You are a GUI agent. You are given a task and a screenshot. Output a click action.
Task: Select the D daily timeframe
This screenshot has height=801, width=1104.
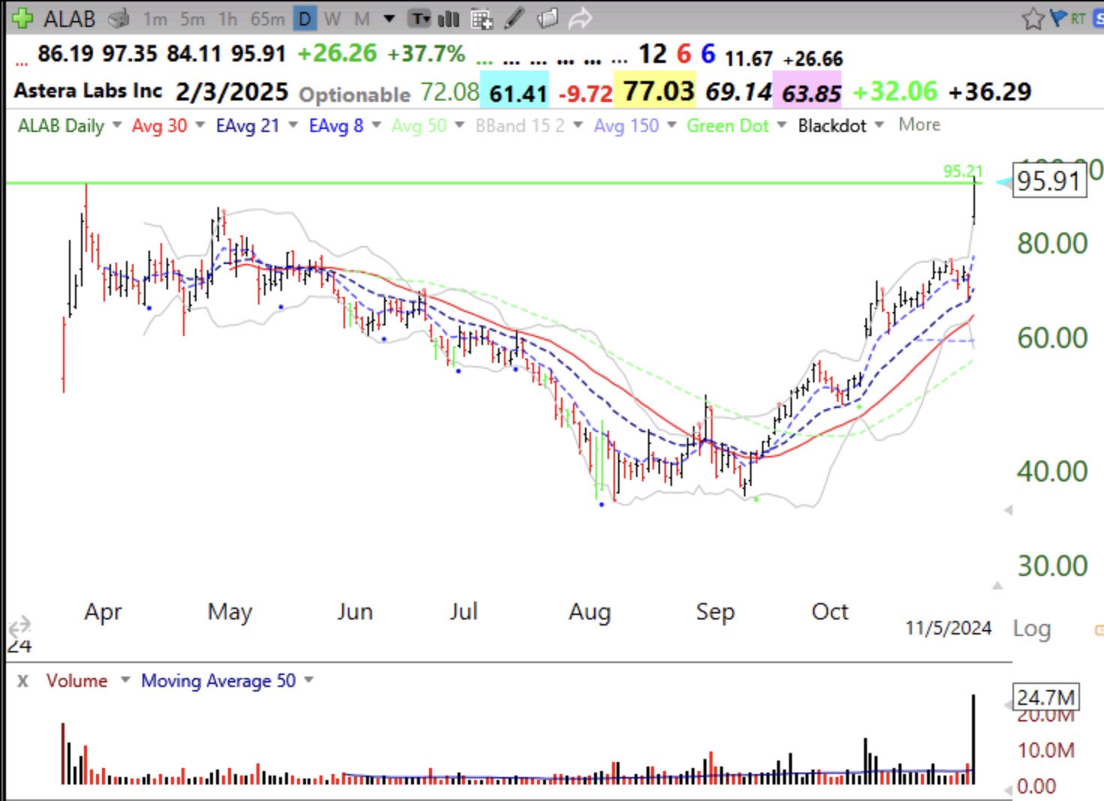click(x=304, y=19)
